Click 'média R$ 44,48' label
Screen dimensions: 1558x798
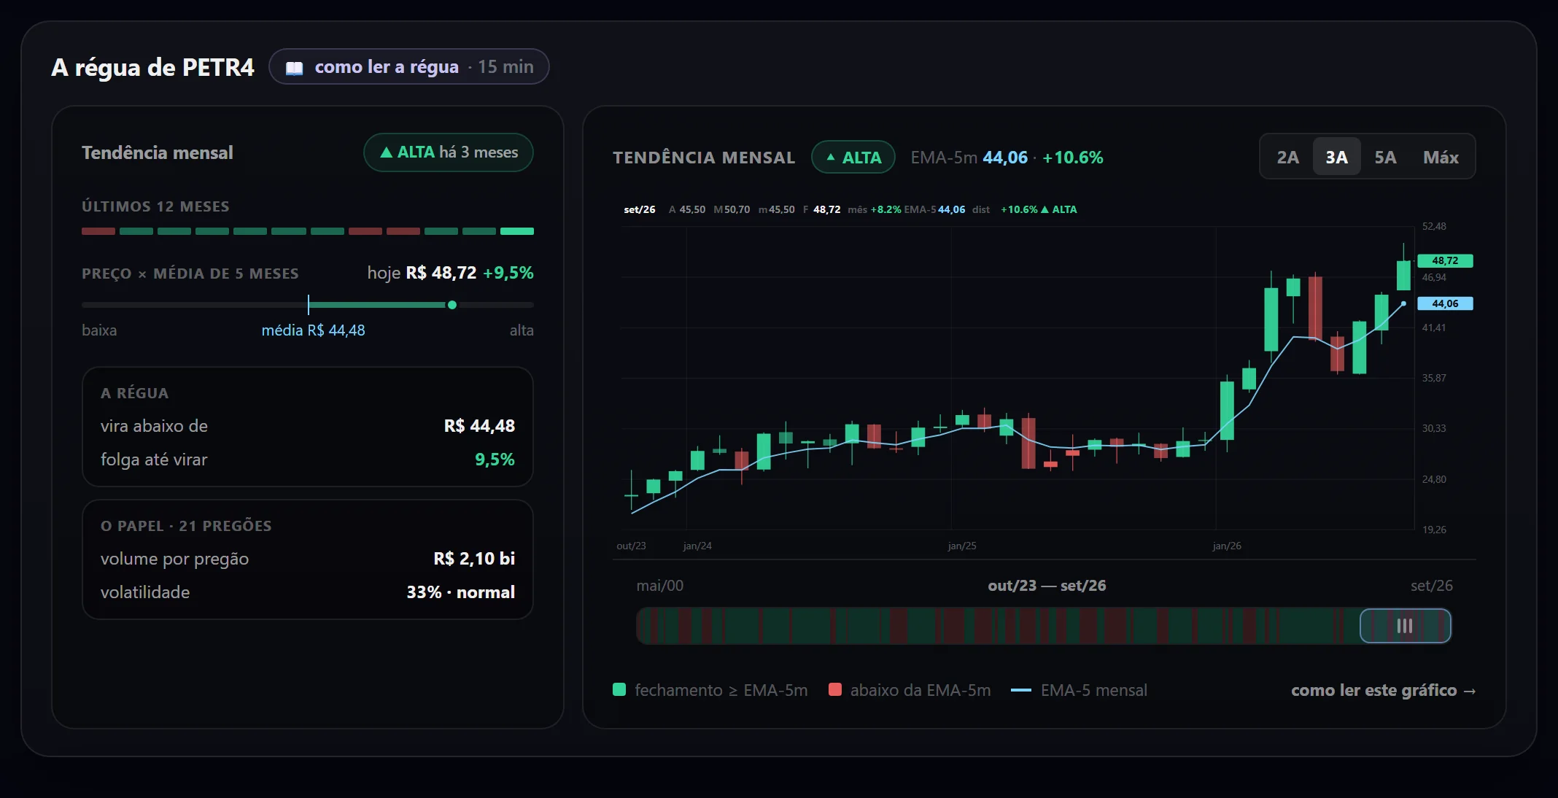pyautogui.click(x=314, y=330)
